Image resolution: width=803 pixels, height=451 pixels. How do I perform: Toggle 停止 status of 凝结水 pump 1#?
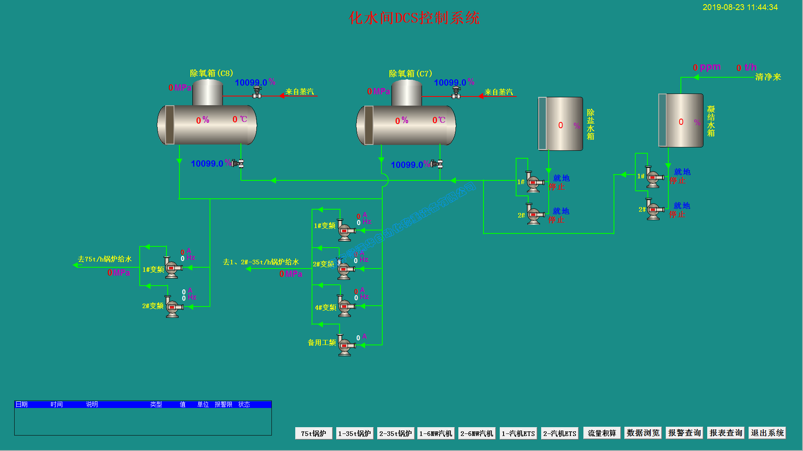678,181
